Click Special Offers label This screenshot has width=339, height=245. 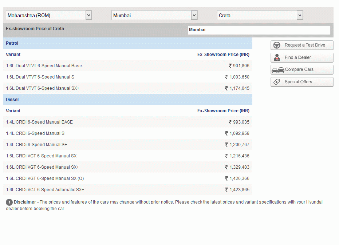(x=298, y=82)
